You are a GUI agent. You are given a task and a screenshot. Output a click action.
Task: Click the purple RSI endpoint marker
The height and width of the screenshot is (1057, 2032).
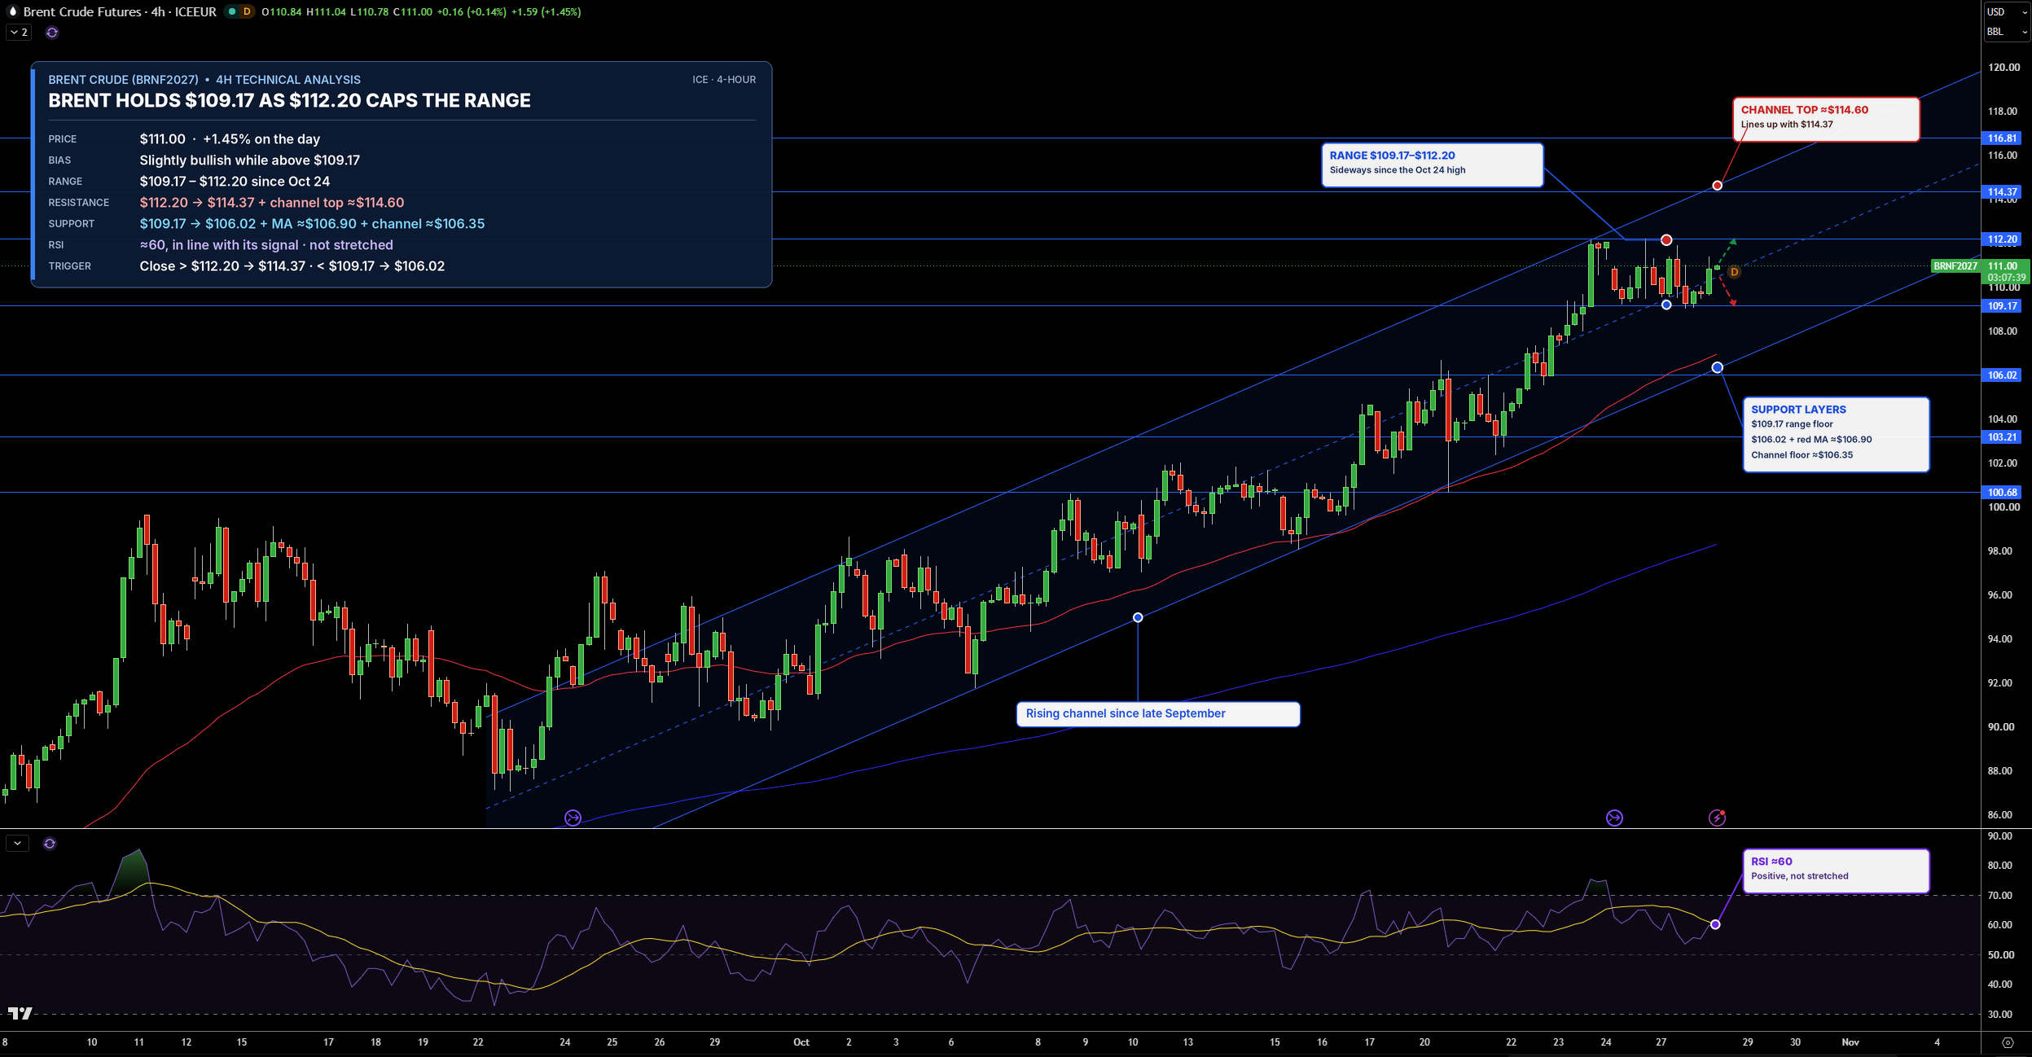coord(1715,924)
